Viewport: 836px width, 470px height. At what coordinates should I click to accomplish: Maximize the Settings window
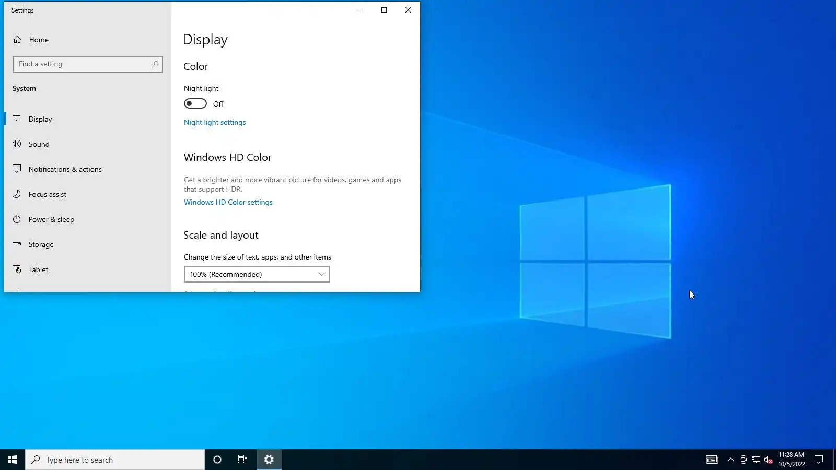click(x=384, y=10)
